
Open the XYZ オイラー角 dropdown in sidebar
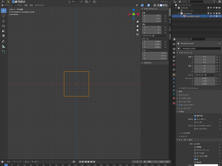pyautogui.click(x=155, y=36)
